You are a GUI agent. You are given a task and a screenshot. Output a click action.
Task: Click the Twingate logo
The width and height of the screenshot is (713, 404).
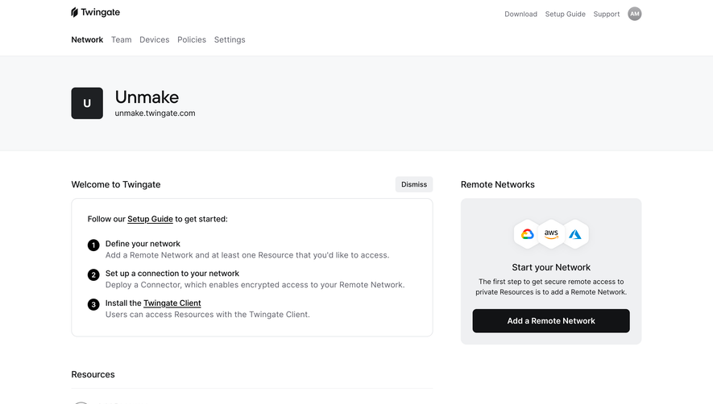(96, 12)
